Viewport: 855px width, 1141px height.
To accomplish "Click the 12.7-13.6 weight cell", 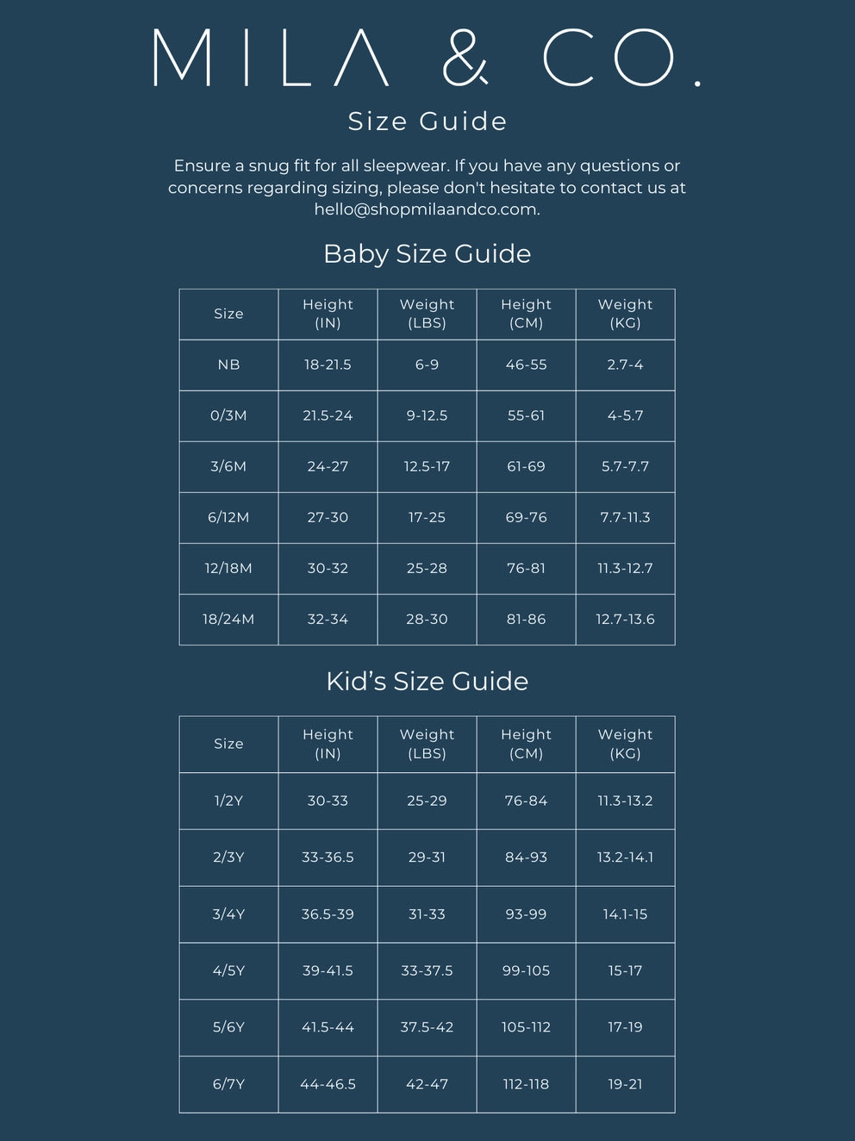I will click(x=625, y=619).
